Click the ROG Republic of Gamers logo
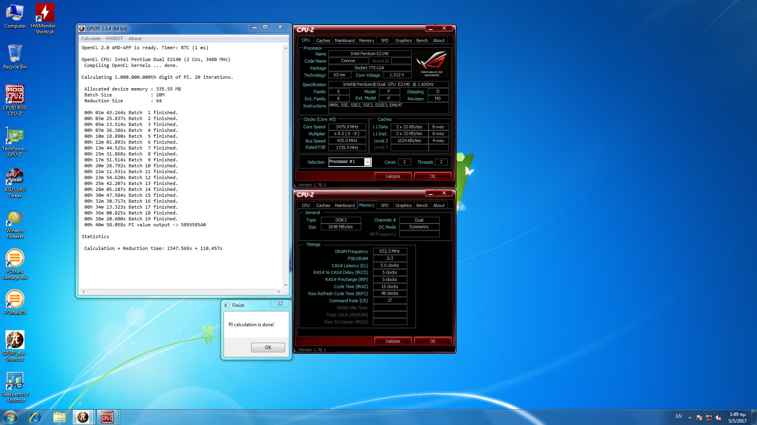The height and width of the screenshot is (425, 757). click(x=432, y=63)
